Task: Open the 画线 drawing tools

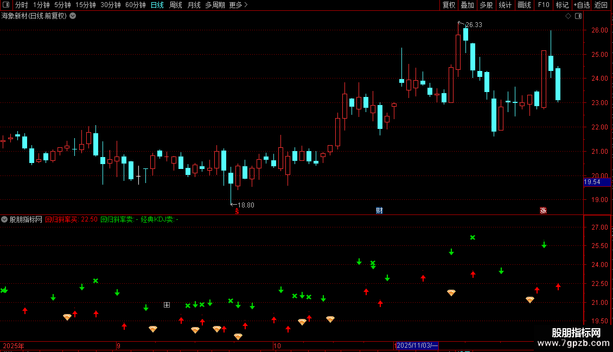Action: click(524, 5)
